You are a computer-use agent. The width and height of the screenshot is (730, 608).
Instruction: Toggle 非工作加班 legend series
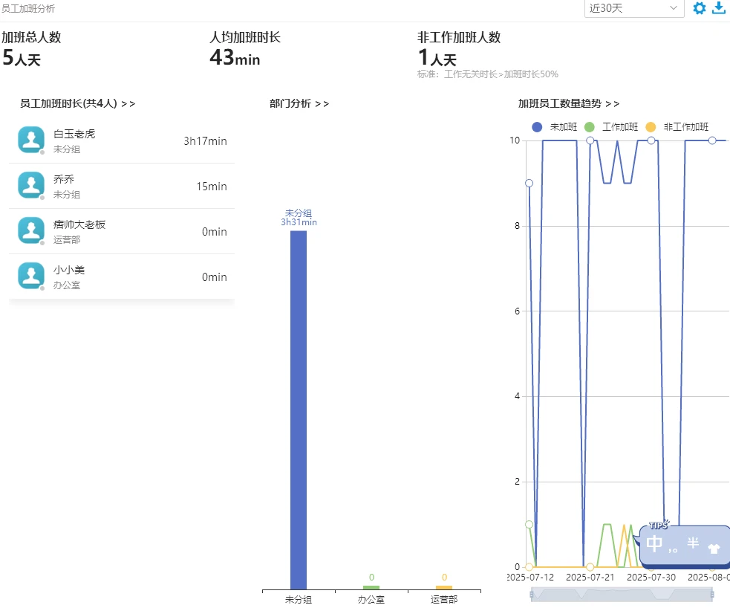click(x=677, y=127)
